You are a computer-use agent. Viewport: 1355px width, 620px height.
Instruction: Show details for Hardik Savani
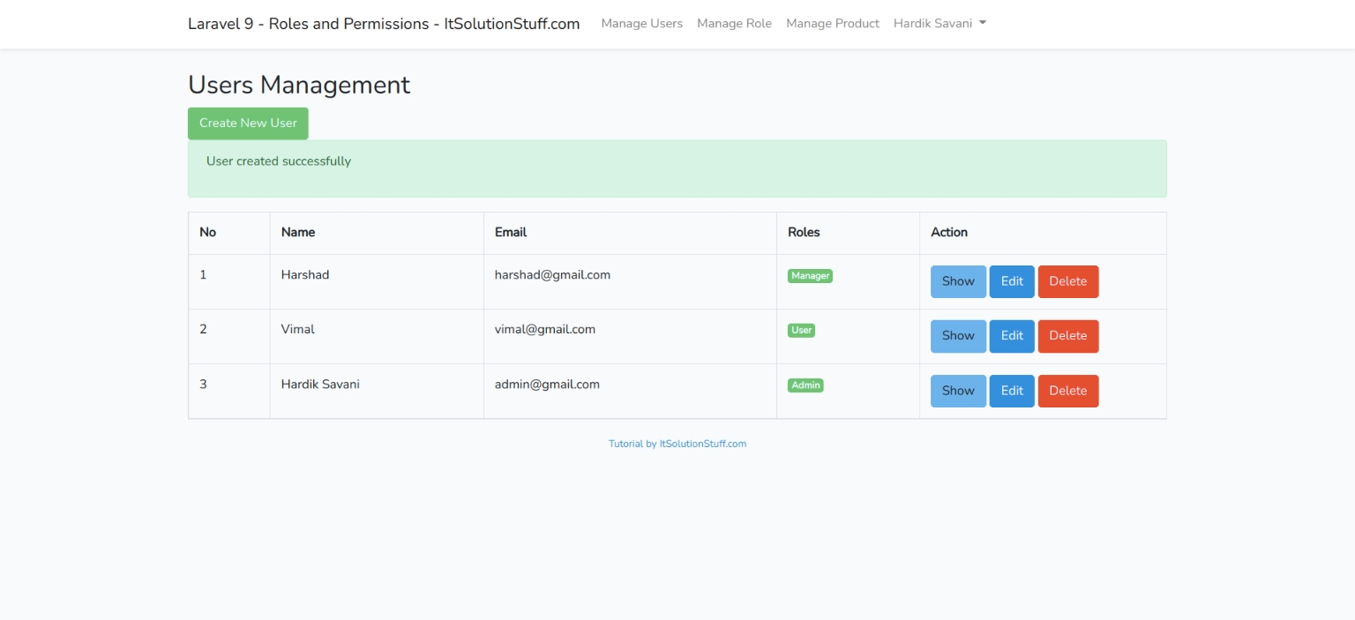958,391
